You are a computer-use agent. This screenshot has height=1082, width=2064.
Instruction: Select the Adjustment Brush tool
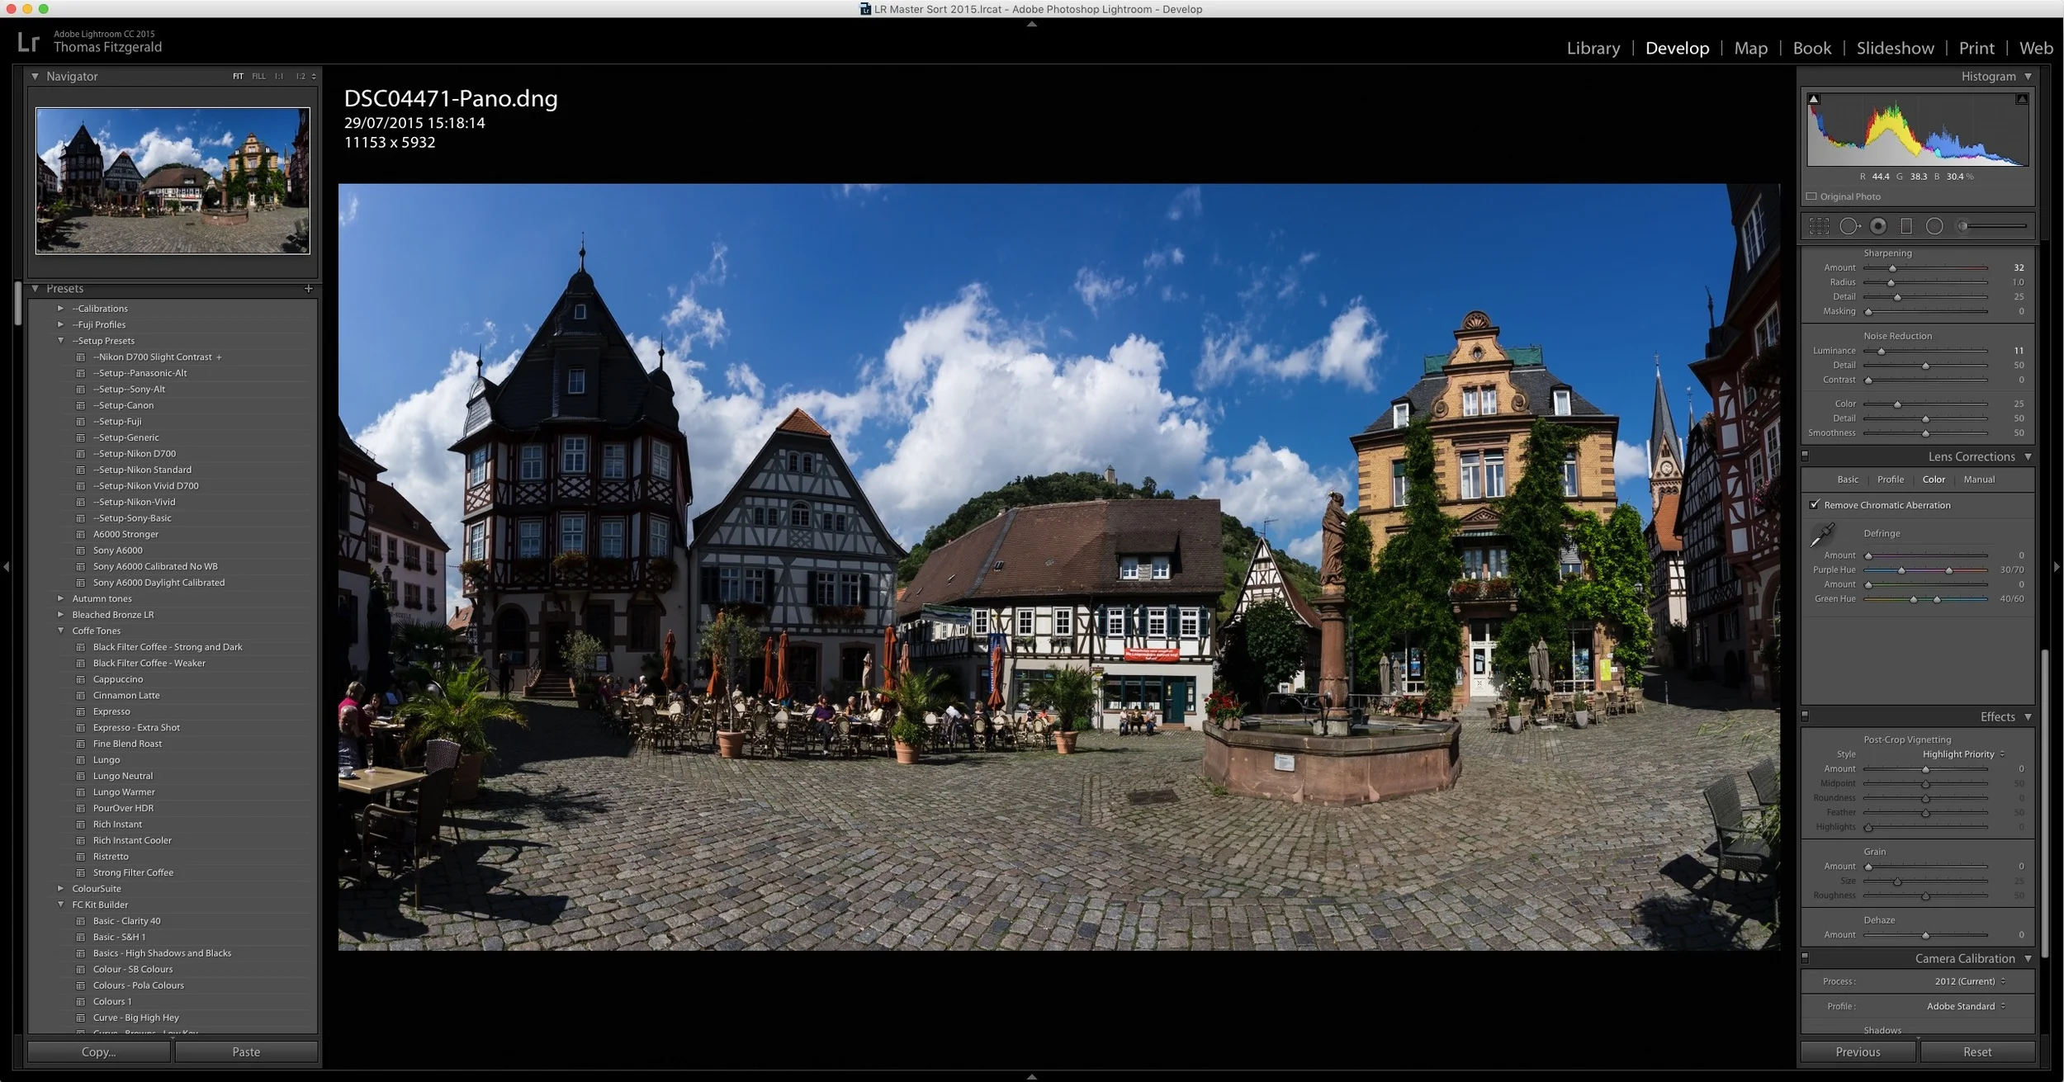tap(1962, 225)
